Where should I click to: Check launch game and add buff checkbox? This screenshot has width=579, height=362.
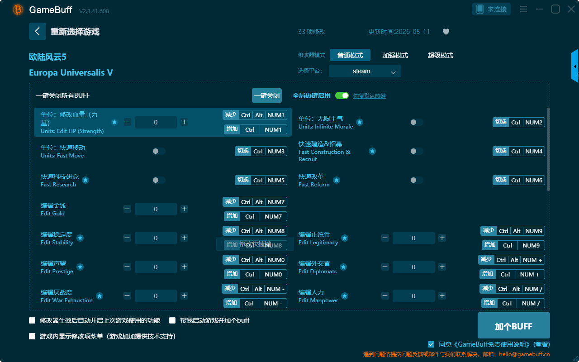pyautogui.click(x=172, y=320)
